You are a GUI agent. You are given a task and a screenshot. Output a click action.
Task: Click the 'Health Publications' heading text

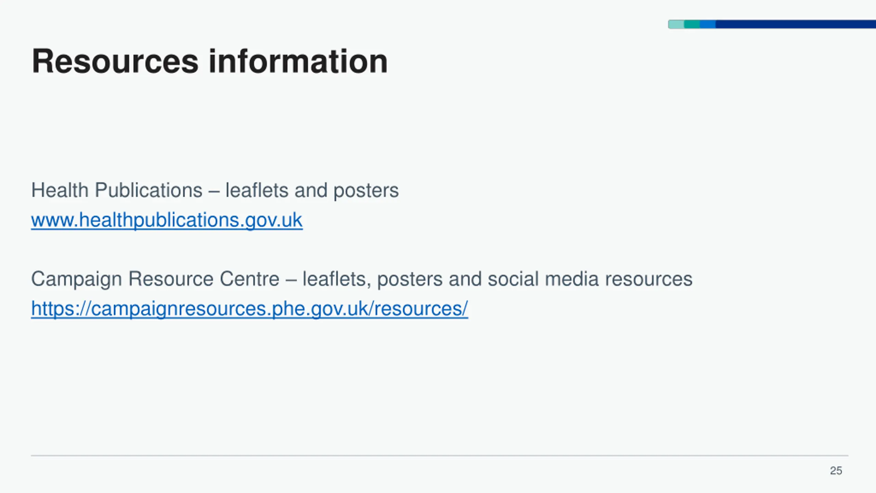[116, 190]
